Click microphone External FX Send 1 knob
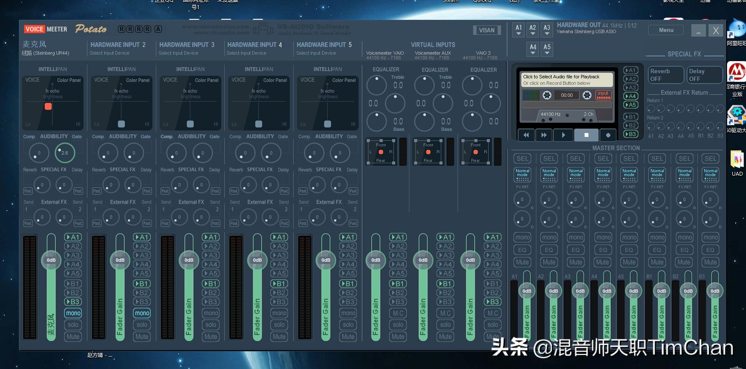This screenshot has height=369, width=746. [x=42, y=217]
